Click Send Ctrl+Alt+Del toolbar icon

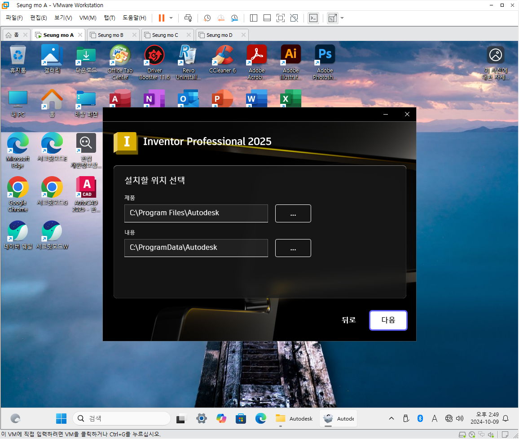pos(188,18)
